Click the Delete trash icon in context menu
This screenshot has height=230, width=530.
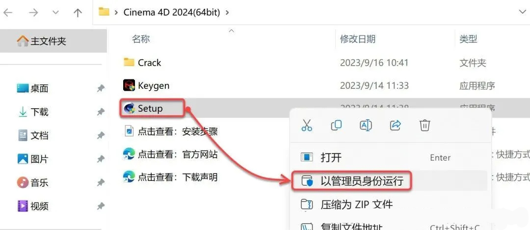coord(424,126)
